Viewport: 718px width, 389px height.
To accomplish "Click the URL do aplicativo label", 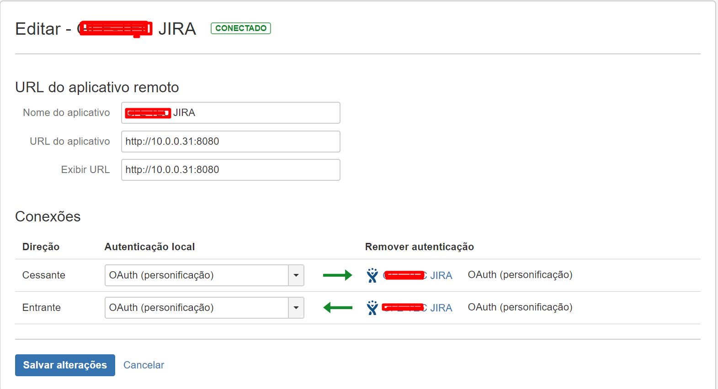I will click(70, 142).
